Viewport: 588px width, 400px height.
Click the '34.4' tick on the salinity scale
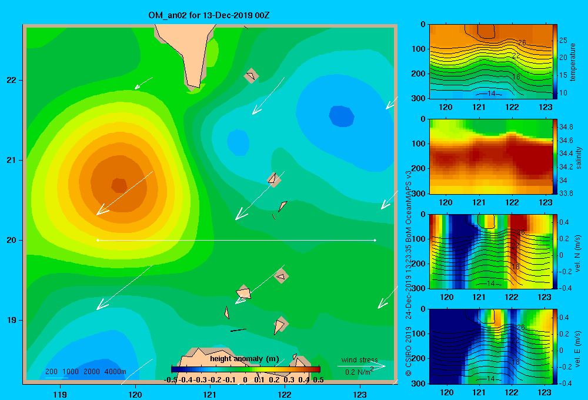566,154
